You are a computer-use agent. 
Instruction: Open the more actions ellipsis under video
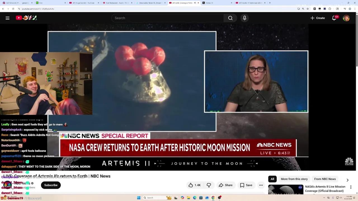(261, 185)
